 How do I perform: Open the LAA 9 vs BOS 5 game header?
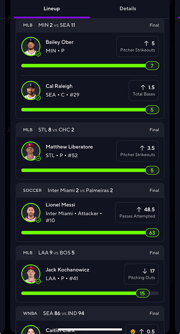[90, 253]
